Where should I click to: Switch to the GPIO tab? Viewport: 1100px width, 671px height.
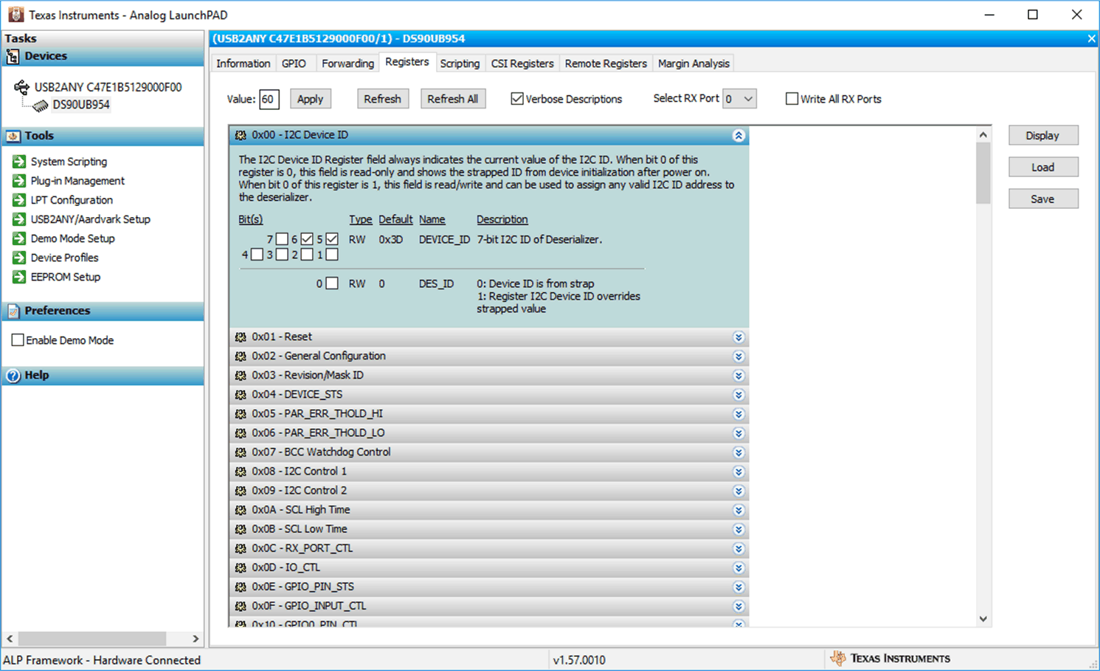pyautogui.click(x=294, y=63)
